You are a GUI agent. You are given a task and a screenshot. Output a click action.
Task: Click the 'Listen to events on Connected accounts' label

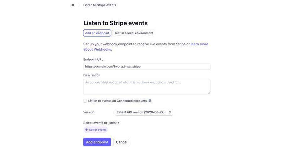tap(117, 101)
